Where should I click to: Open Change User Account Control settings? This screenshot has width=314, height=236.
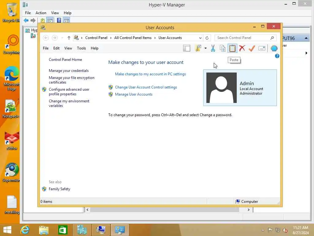146,87
